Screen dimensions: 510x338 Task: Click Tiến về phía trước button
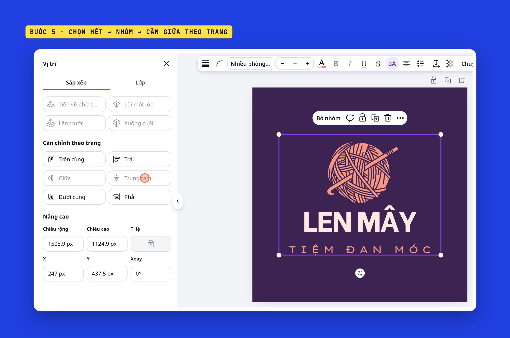coord(74,104)
